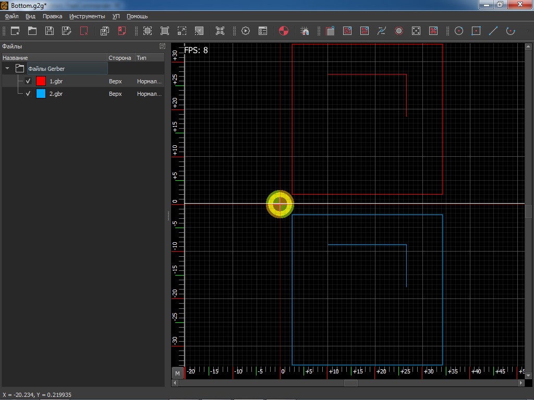Click the open project folder icon
The height and width of the screenshot is (400, 534).
[x=32, y=31]
